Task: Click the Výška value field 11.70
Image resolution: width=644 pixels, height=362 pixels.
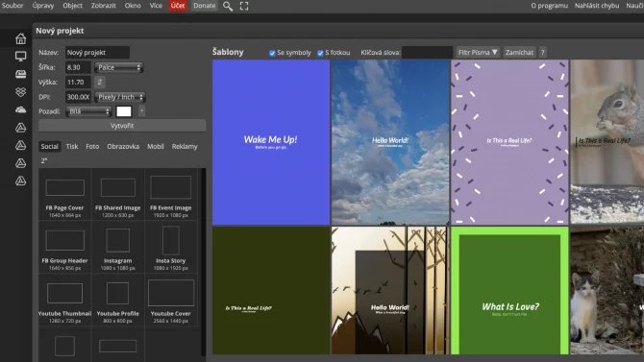Action: [78, 82]
